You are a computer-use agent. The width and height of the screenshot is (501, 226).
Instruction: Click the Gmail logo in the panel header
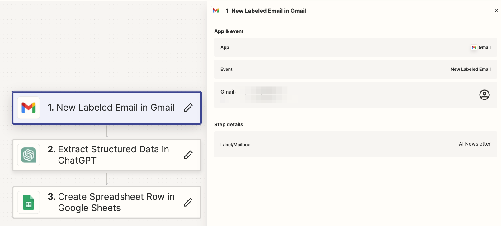coord(216,11)
